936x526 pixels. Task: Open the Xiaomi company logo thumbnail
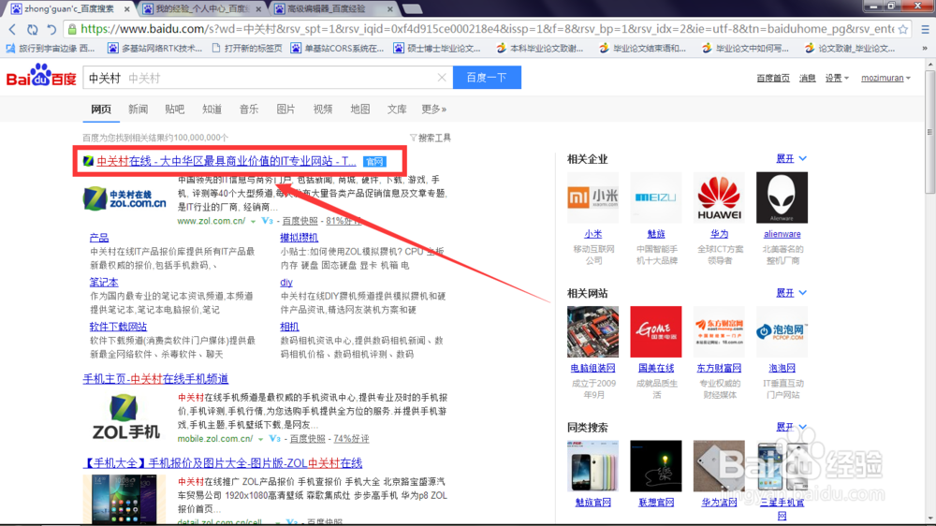[x=592, y=197]
